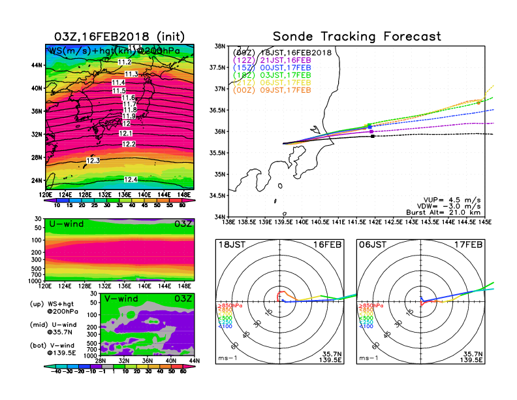This screenshot has width=517, height=400.
Task: Select legend entry '(00Z) 09JST,17FEB'
Action: point(272,90)
